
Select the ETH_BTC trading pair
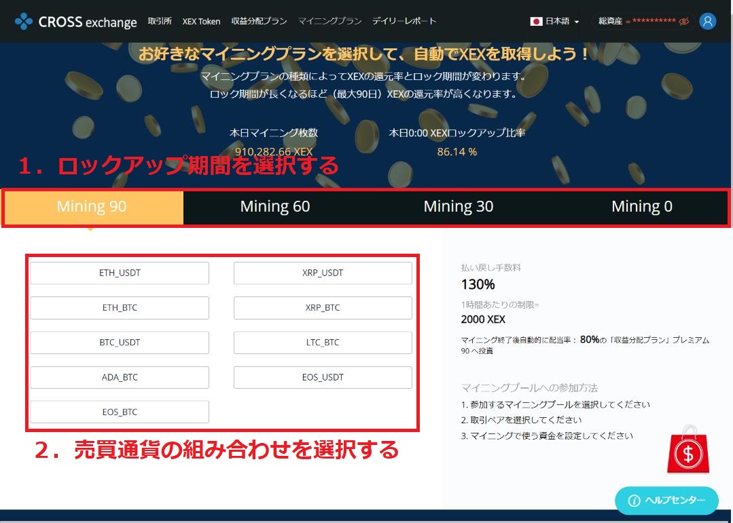click(x=120, y=308)
